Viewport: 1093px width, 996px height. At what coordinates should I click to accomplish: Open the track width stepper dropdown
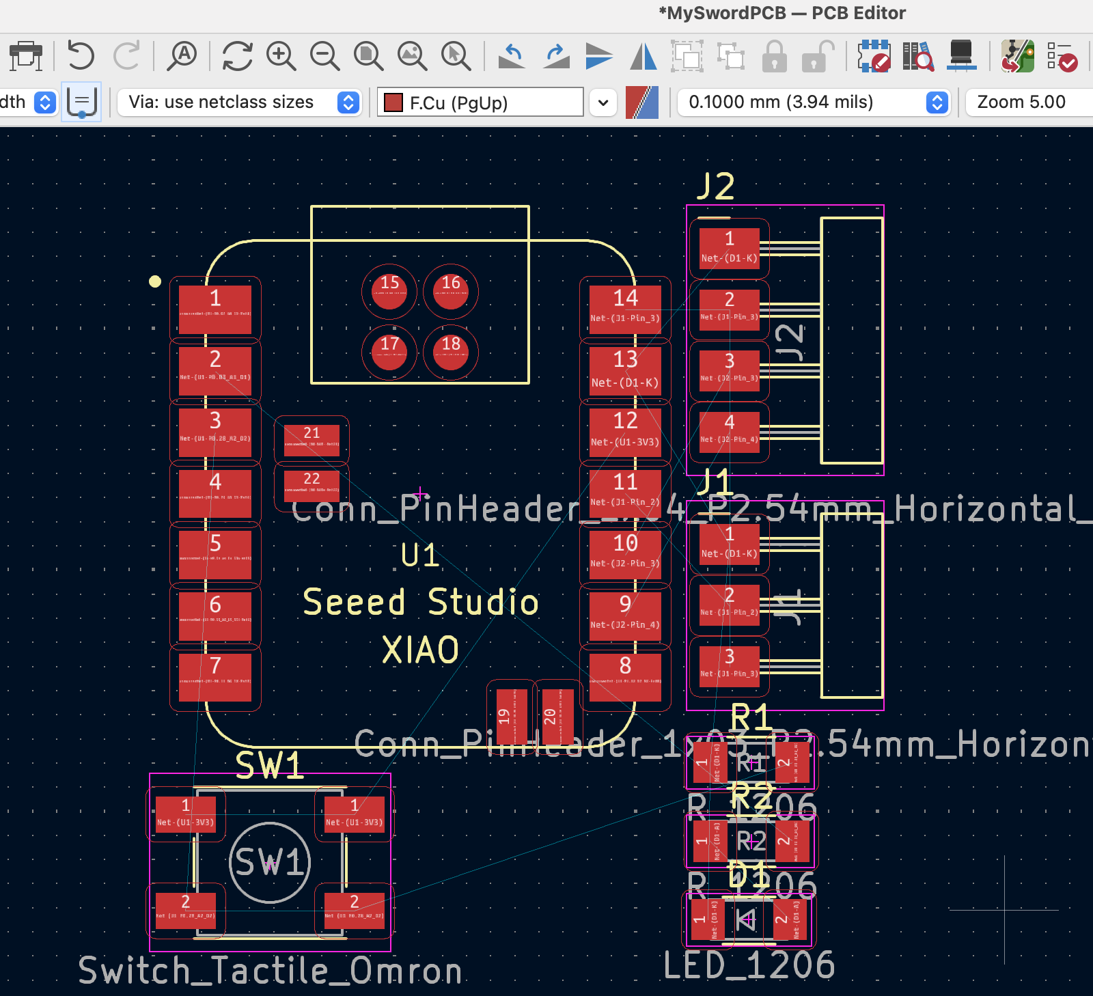pos(45,102)
